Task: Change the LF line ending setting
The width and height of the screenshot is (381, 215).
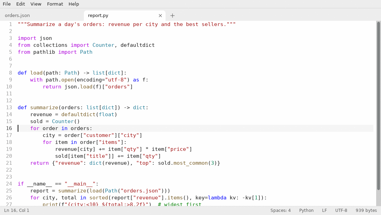Action: click(325, 210)
